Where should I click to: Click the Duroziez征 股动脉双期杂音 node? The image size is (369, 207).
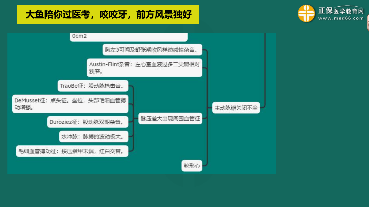[88, 122]
